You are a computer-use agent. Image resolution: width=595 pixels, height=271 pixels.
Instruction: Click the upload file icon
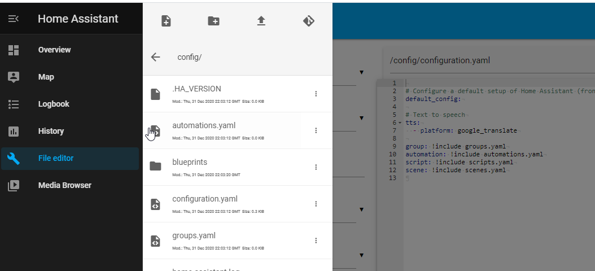(x=261, y=21)
